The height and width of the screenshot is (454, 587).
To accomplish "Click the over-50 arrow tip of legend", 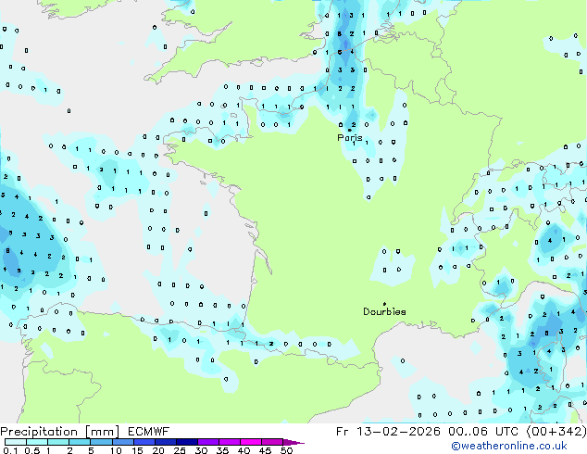I will [293, 442].
